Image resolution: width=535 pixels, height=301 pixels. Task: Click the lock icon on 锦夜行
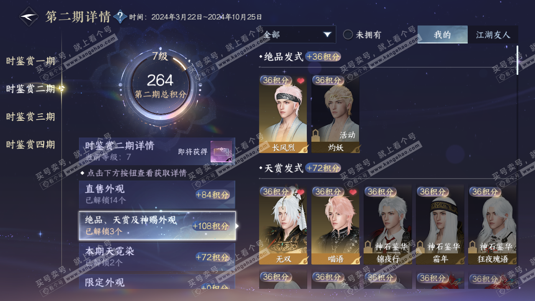click(368, 246)
